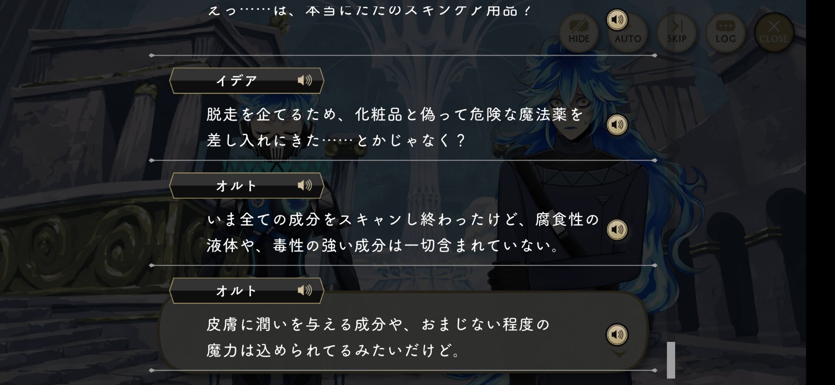835x385 pixels.
Task: Click the dialogue text 差し入れにきた……とかじゃなく？
Action: click(x=336, y=140)
